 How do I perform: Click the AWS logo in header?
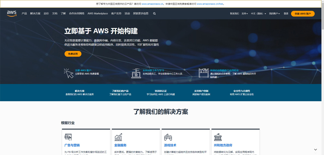point(12,13)
